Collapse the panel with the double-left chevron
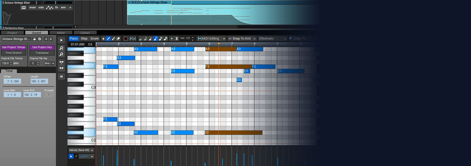This screenshot has width=471, height=166. click(61, 77)
